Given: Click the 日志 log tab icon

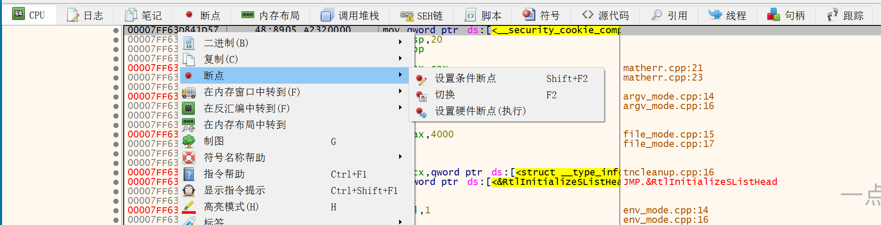Looking at the screenshot, I should pyautogui.click(x=73, y=16).
